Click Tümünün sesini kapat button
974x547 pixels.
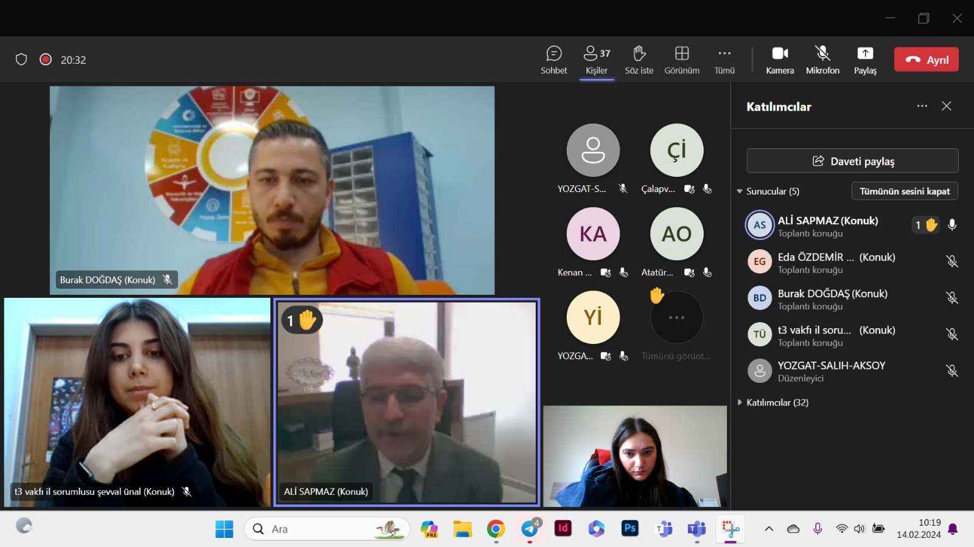tap(904, 191)
